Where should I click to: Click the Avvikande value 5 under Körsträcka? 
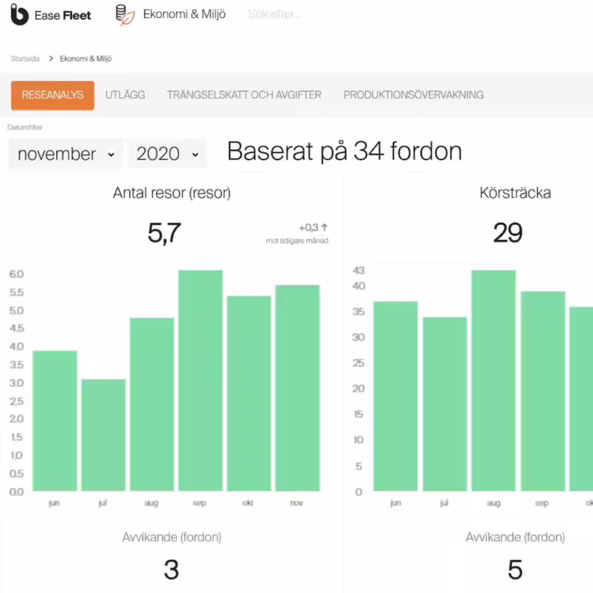515,570
